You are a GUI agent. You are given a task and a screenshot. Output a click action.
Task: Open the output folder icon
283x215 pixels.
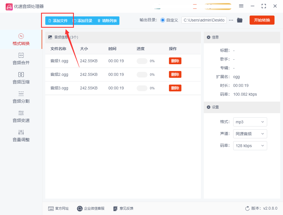[240, 20]
